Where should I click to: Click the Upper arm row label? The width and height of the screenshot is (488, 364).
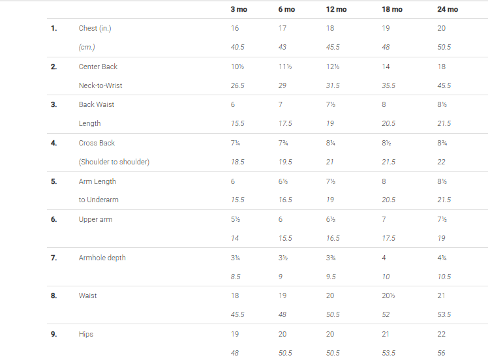(x=95, y=219)
